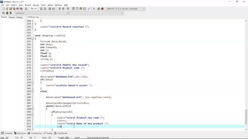The height and width of the screenshot is (139, 248).
Task: Click the Indent toolbar icon
Action: (x=59, y=8)
